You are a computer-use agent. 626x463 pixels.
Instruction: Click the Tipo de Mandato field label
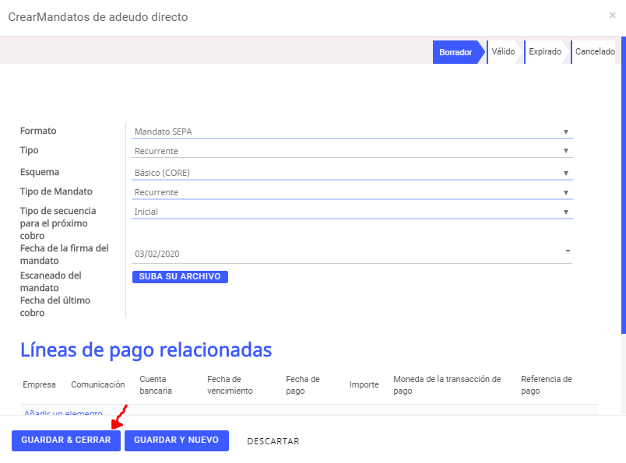coord(56,191)
